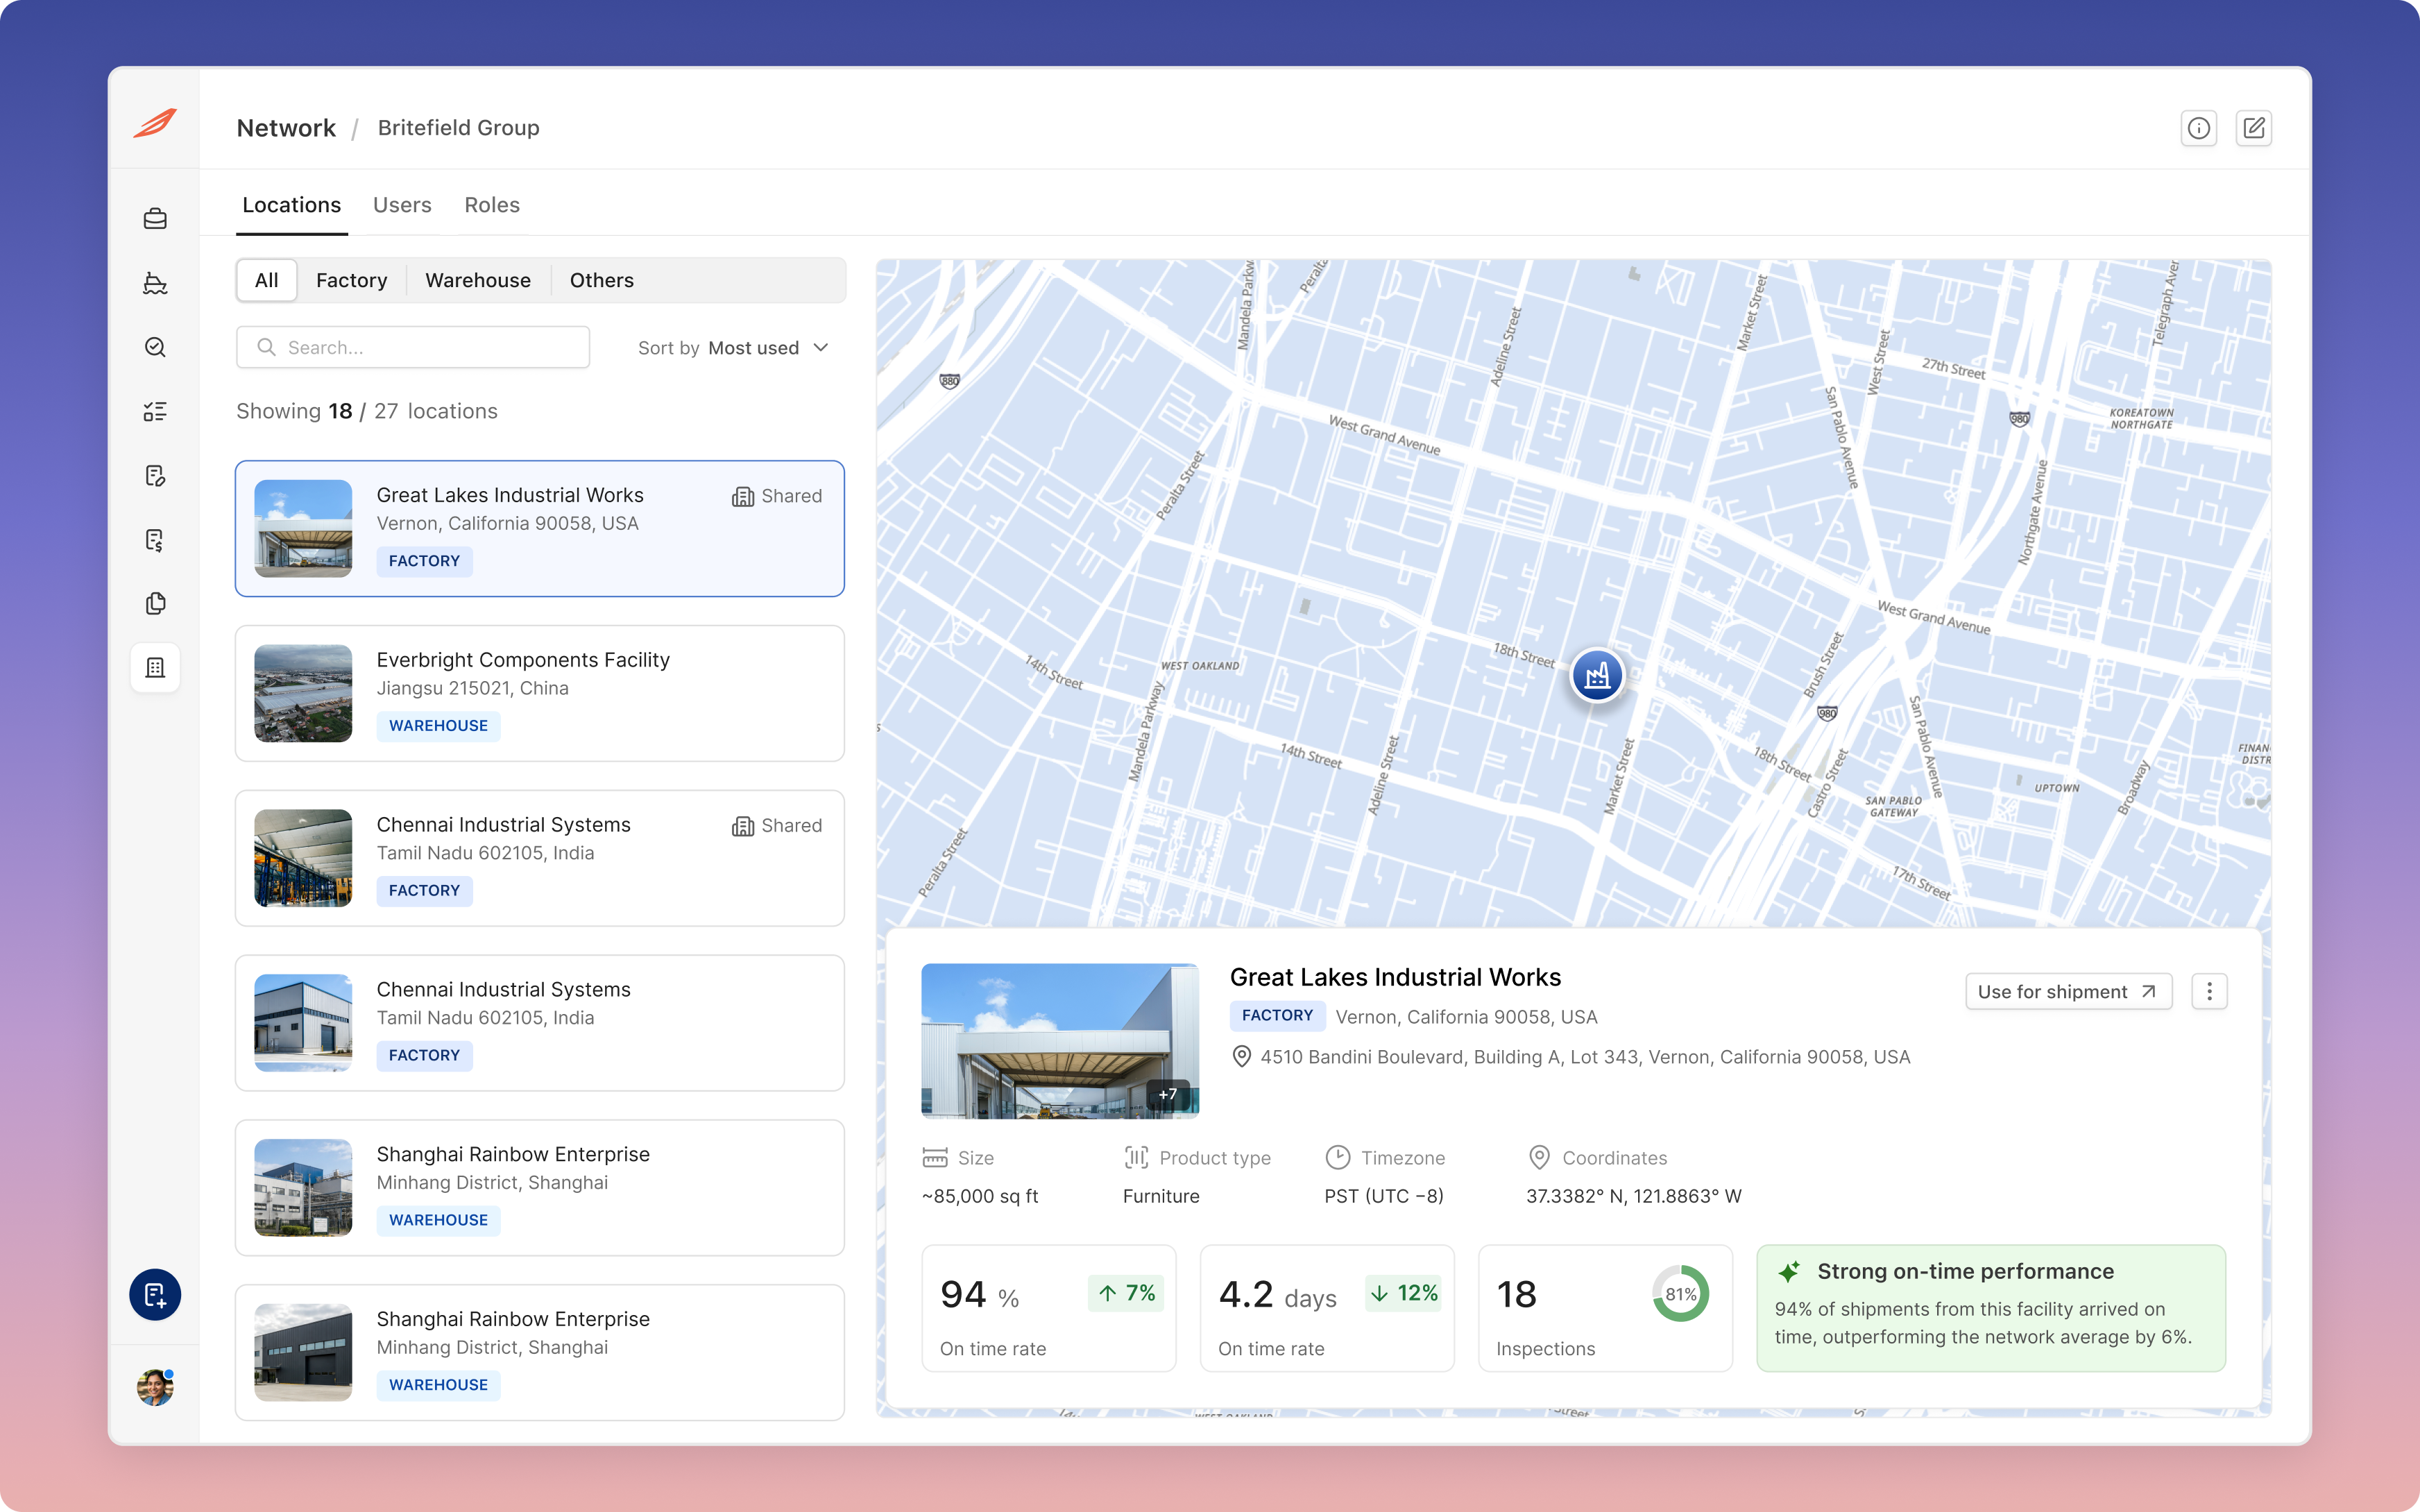
Task: Open the invoice dollar sidebar icon
Action: tap(155, 540)
